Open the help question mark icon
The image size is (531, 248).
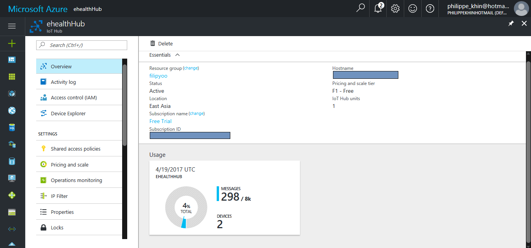pos(430,9)
